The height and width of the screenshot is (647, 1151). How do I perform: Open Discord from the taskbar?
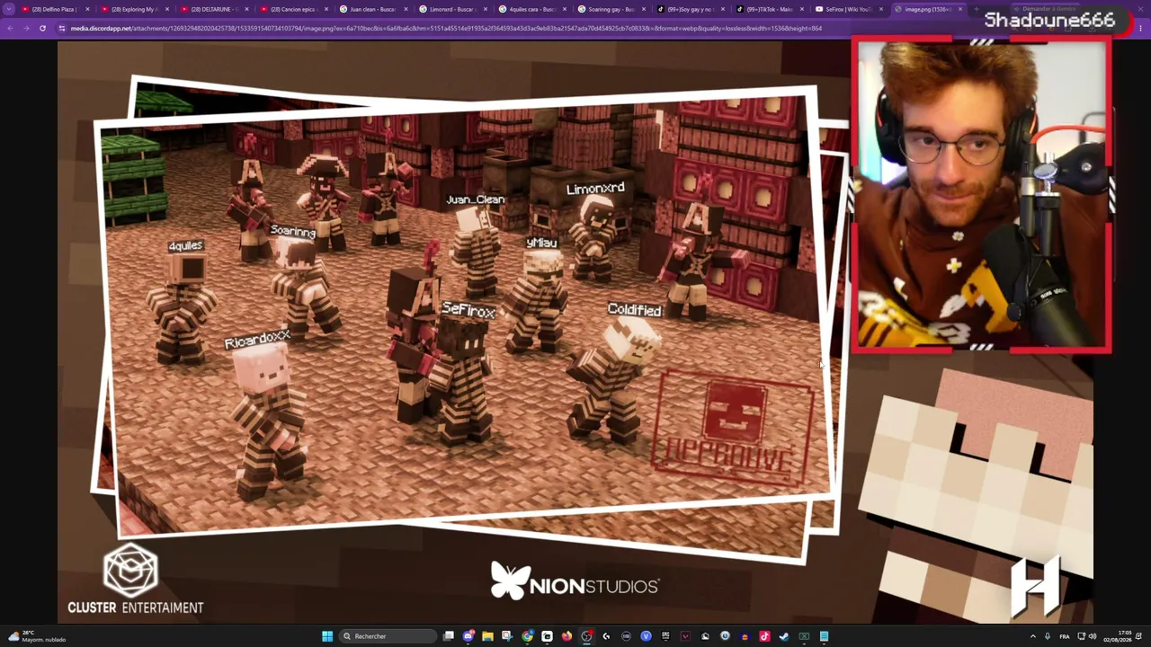tap(468, 636)
